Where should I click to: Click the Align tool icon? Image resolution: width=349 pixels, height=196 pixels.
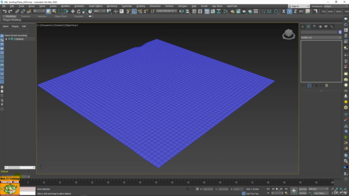pyautogui.click(x=188, y=11)
